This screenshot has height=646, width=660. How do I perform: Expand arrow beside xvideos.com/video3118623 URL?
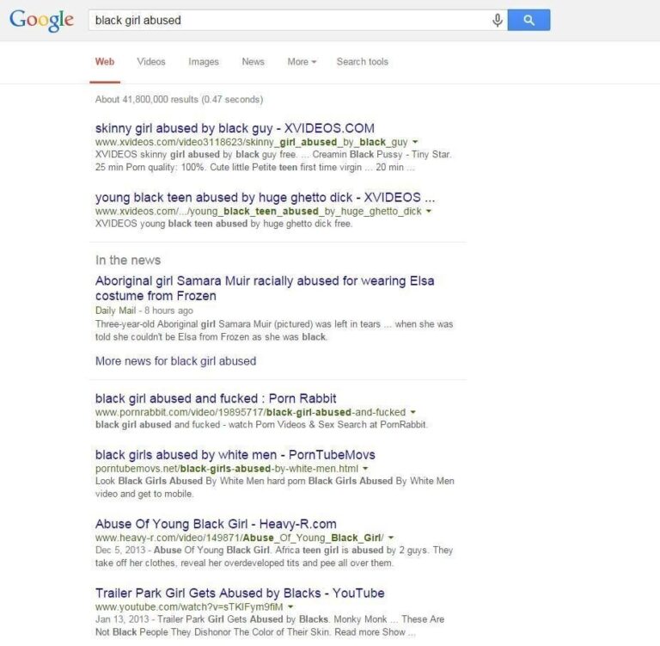click(x=415, y=142)
